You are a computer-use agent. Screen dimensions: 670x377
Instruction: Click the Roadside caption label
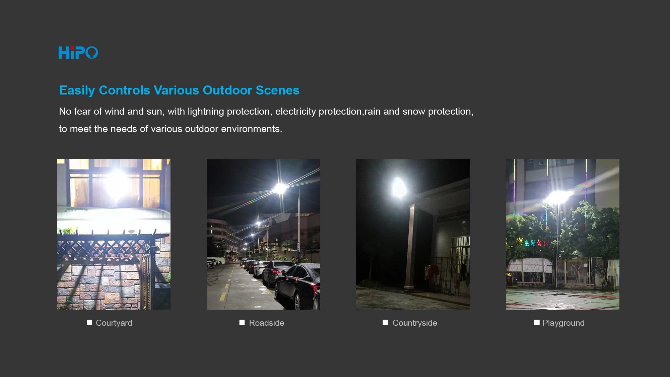(267, 323)
